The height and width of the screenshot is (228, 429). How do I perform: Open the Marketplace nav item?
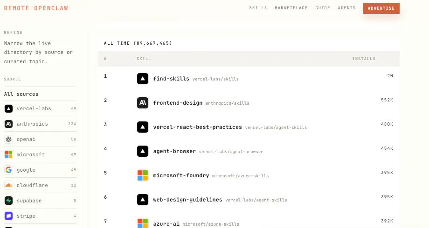pos(291,8)
